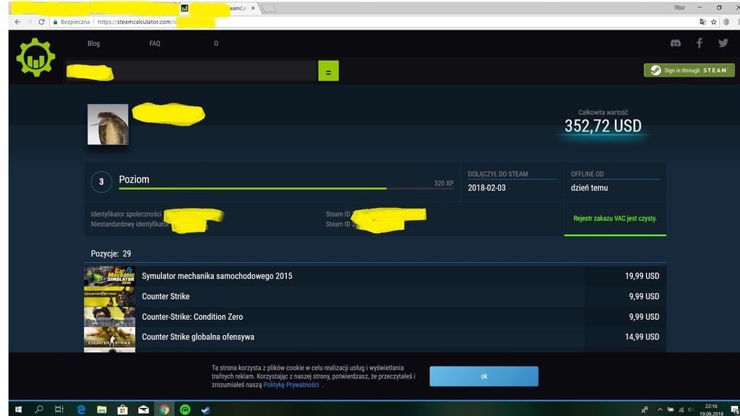Screen dimensions: 740x416
Task: Open Task View on the taskbar
Action: 59,409
